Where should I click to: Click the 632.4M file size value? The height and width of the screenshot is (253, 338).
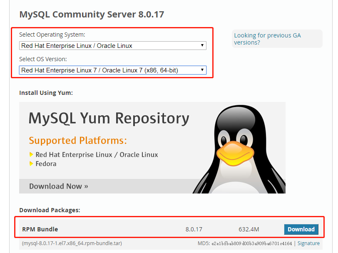coord(249,229)
